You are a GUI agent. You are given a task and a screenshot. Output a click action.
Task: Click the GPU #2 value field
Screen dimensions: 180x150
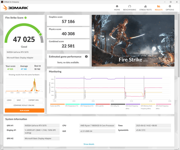click(42, 138)
